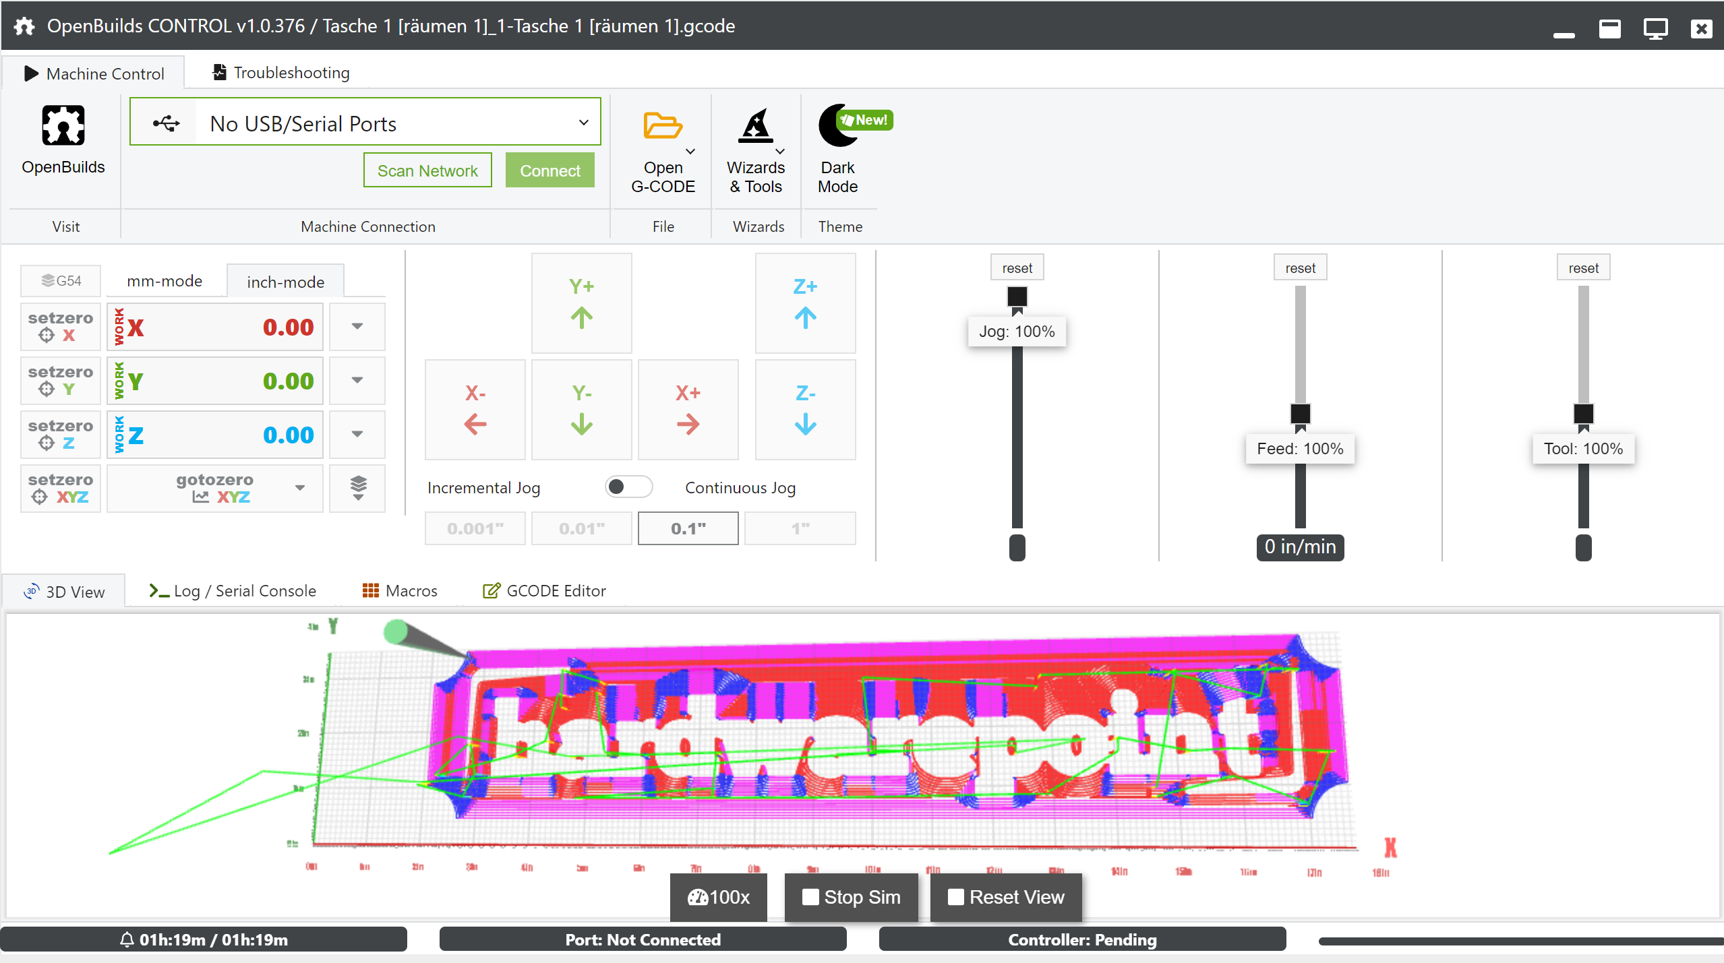Open the Log / Serial Console tab

coord(233,591)
